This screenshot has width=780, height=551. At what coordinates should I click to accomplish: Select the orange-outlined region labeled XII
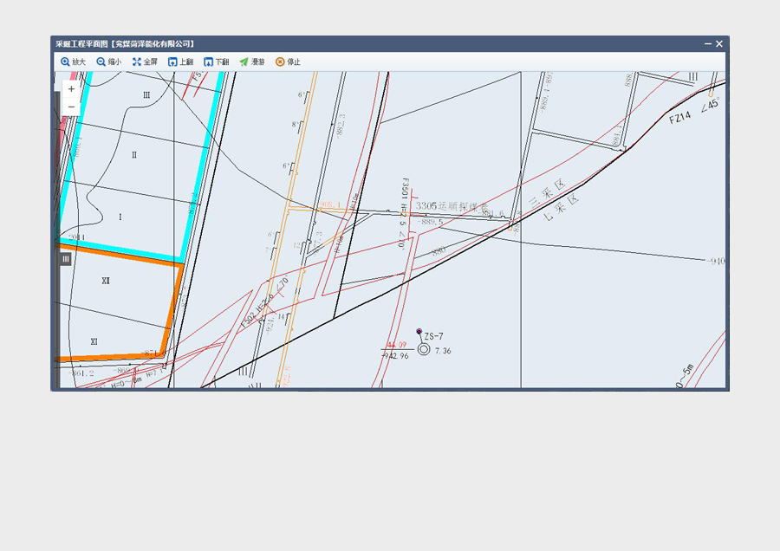click(106, 281)
